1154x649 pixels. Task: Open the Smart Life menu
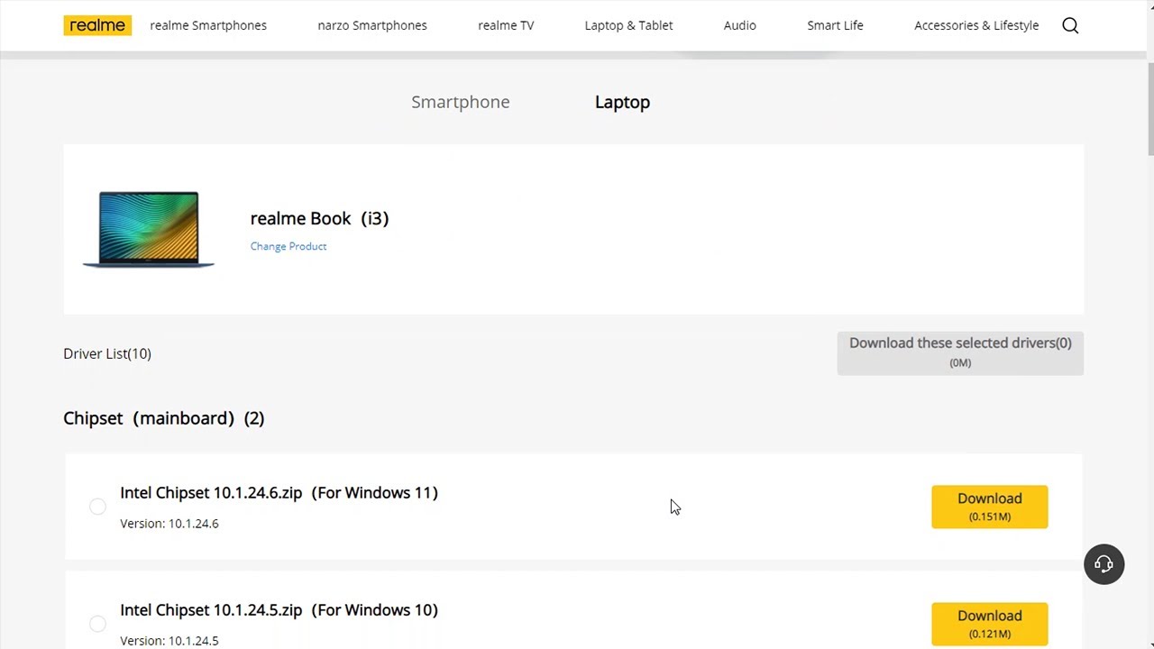(x=835, y=25)
